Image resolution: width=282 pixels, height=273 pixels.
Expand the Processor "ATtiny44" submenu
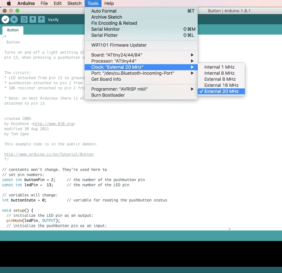[x=141, y=61]
